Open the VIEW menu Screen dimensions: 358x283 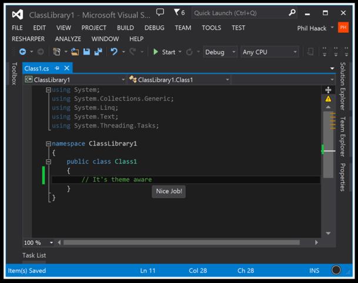tap(63, 28)
